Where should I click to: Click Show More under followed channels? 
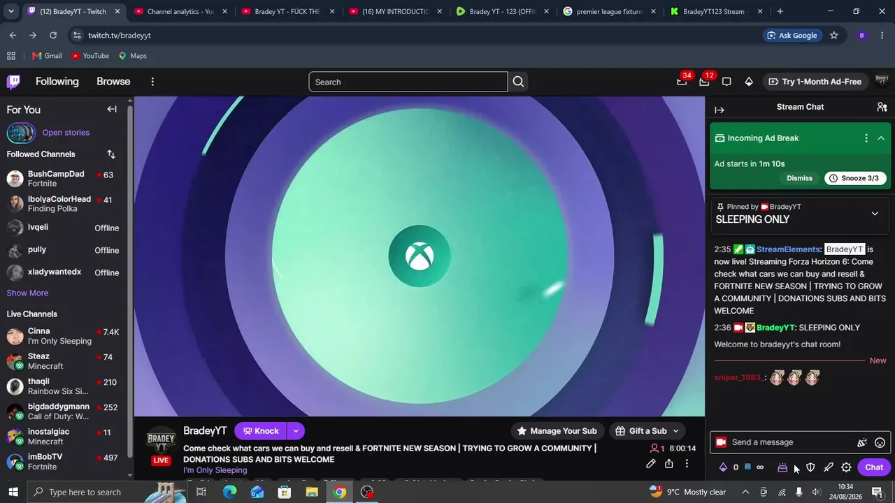click(27, 293)
